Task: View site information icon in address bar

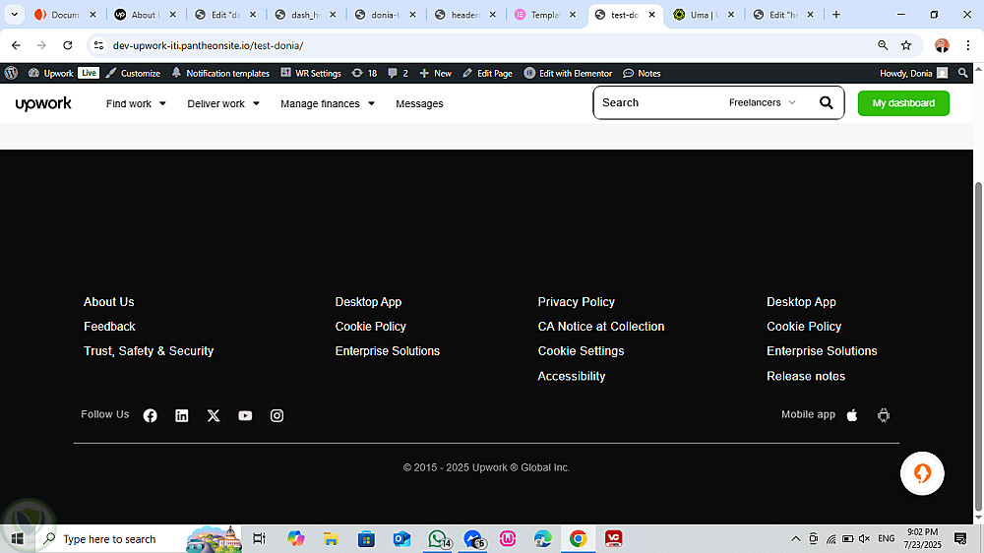Action: pyautogui.click(x=98, y=45)
